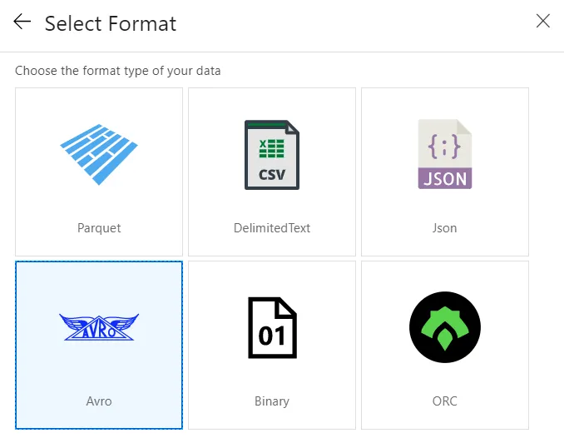Click the Parquet logo icon
Screen dimensions: 564x443
tap(99, 154)
